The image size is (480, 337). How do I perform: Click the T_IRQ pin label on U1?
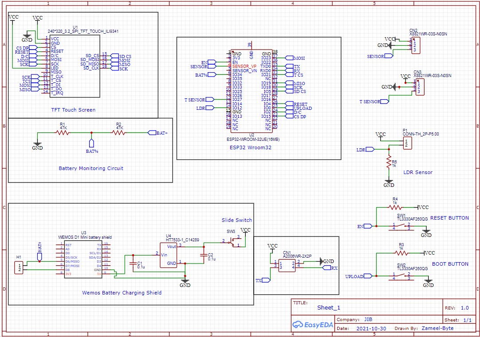pyautogui.click(x=57, y=93)
